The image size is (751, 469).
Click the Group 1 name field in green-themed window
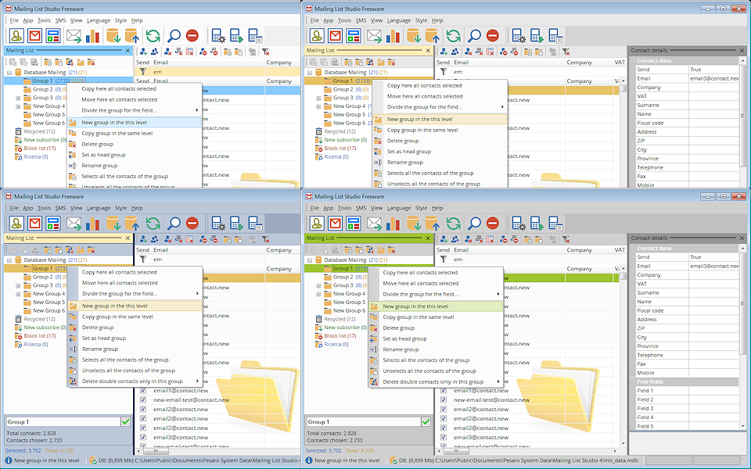pyautogui.click(x=362, y=421)
